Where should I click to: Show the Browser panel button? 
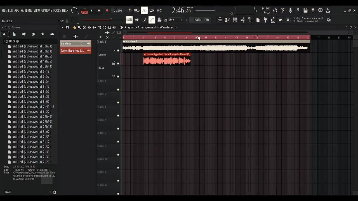click(250, 20)
